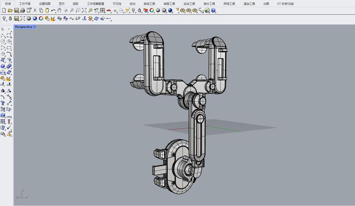Click the second-row orange Explode icon

point(53,19)
